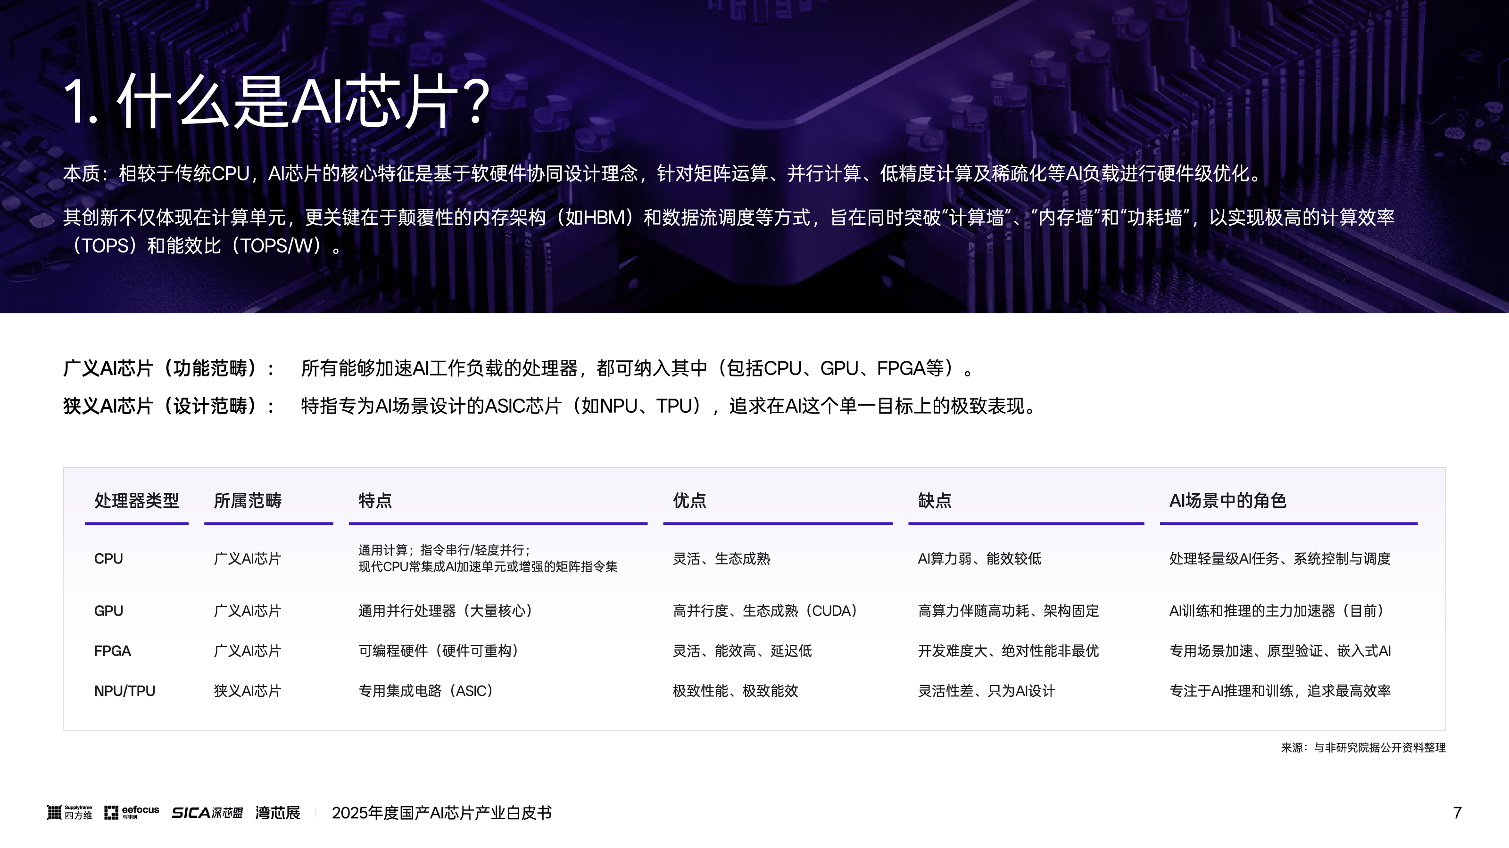The width and height of the screenshot is (1509, 848).
Task: Click the 处理器类型 column header
Action: click(136, 500)
